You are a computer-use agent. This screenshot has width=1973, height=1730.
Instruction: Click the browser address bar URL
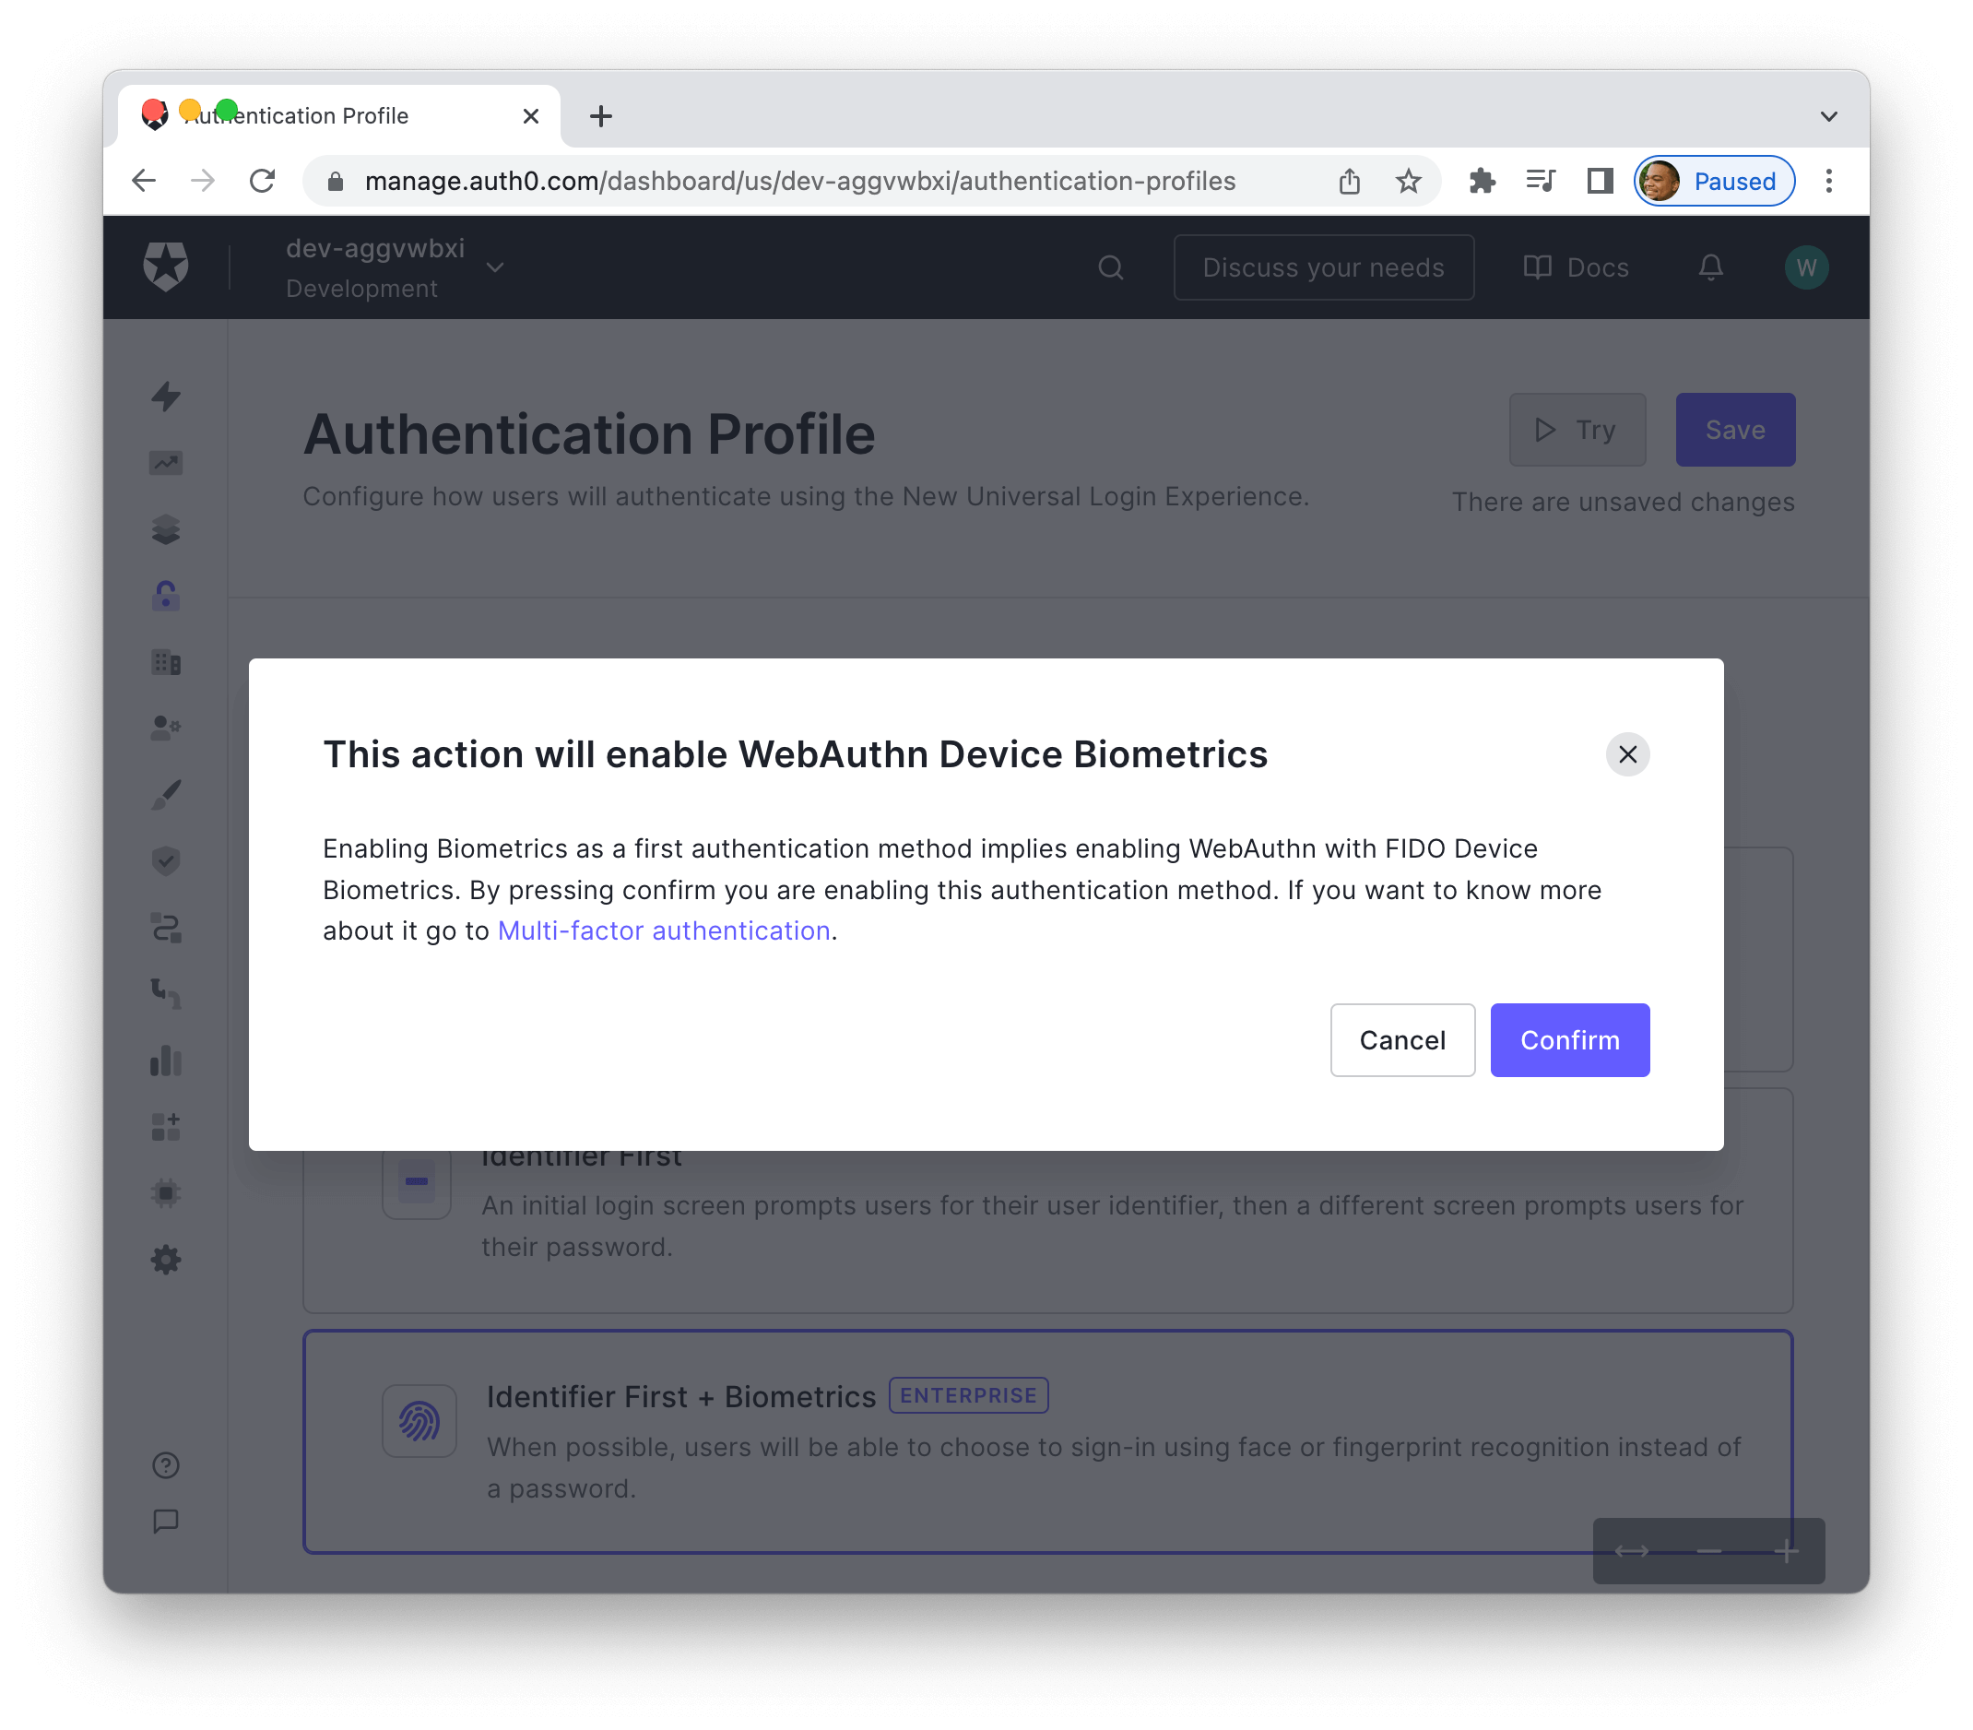[799, 182]
